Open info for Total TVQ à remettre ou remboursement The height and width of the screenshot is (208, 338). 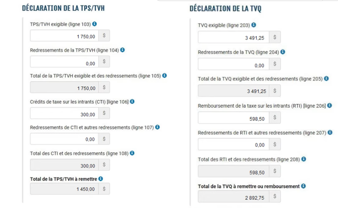coord(303,186)
